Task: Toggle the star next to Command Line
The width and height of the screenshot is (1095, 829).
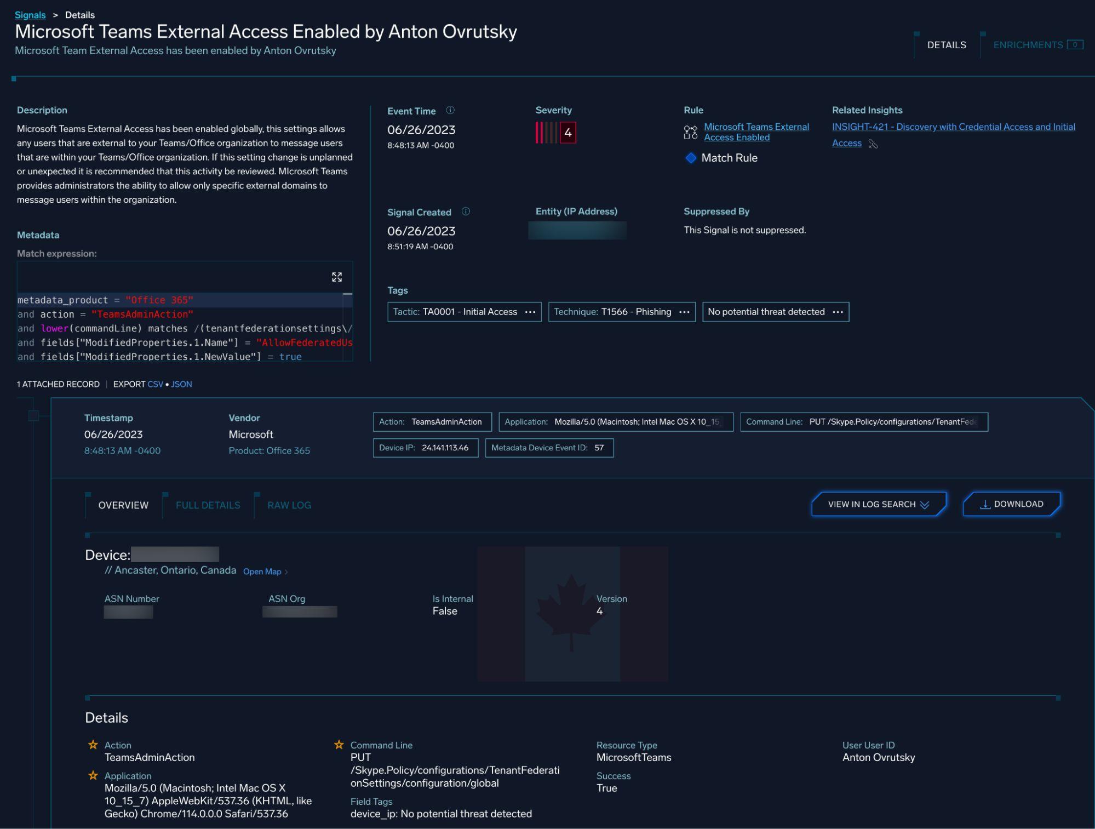Action: [x=339, y=744]
